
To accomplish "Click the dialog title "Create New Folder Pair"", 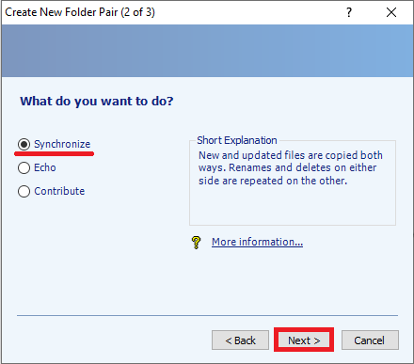I will pyautogui.click(x=61, y=12).
